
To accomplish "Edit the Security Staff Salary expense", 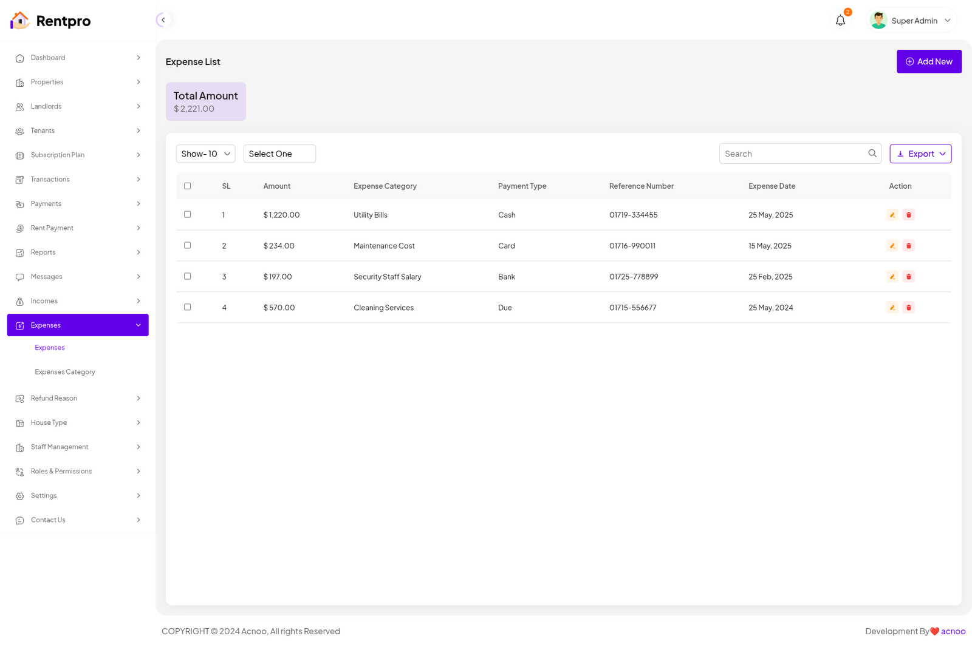I will [892, 277].
